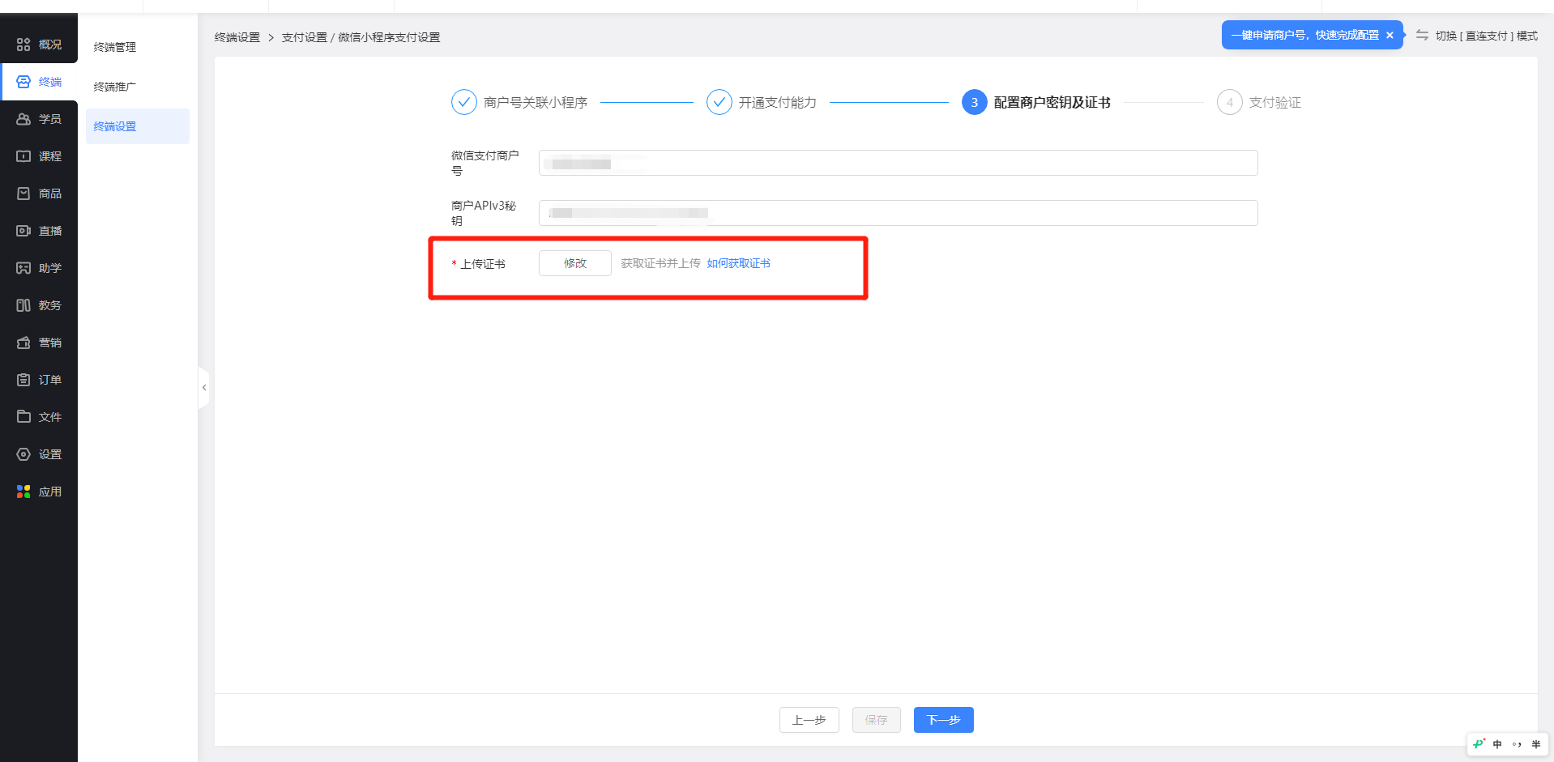Click into the 微信支付商户号 input field
The height and width of the screenshot is (762, 1554).
(x=898, y=163)
